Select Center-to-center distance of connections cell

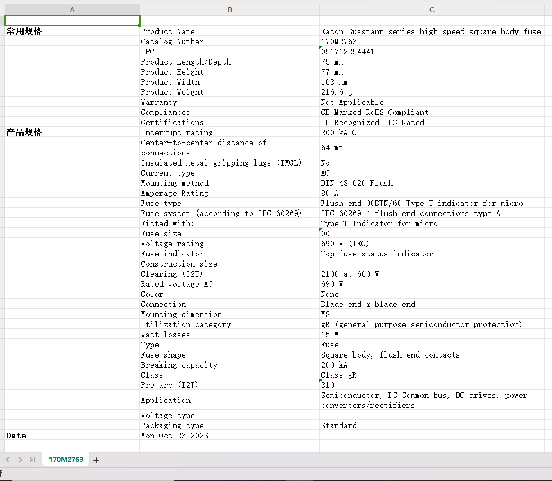click(x=229, y=148)
